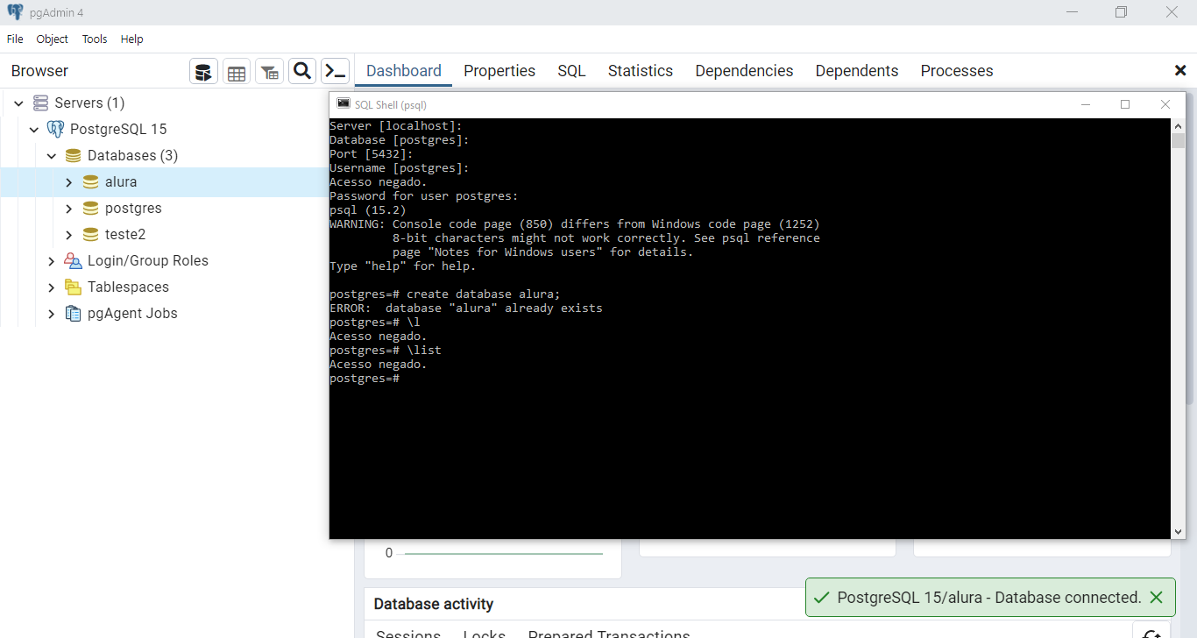Open the Query Tool toolbar icon
This screenshot has height=638, width=1197.
(x=203, y=72)
